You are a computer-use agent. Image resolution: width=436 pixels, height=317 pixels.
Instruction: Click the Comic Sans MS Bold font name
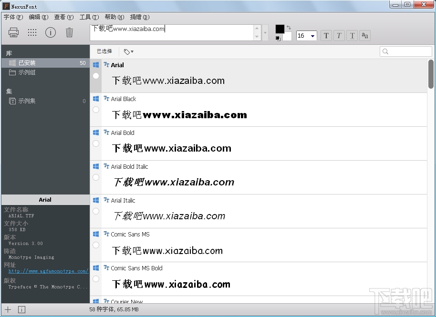click(x=136, y=268)
